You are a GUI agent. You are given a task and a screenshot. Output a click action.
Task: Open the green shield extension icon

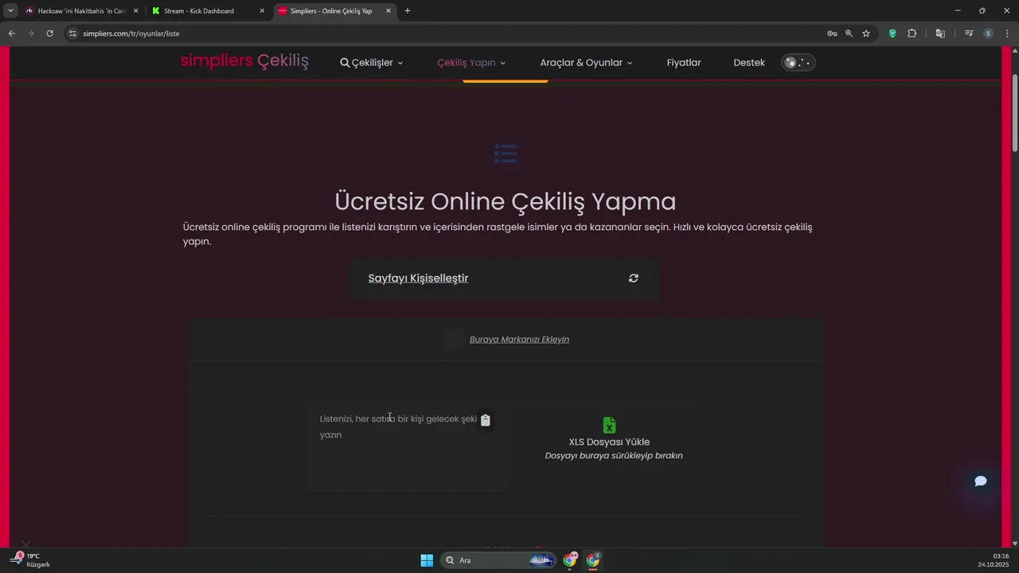892,33
